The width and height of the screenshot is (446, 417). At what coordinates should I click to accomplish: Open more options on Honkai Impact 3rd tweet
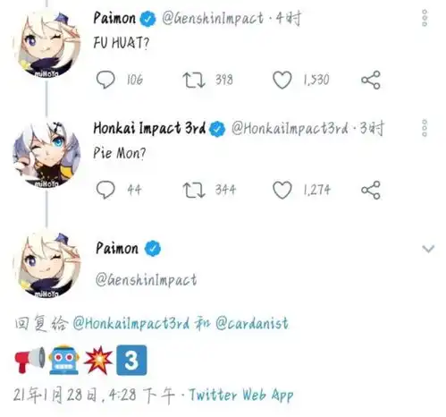[x=425, y=128]
